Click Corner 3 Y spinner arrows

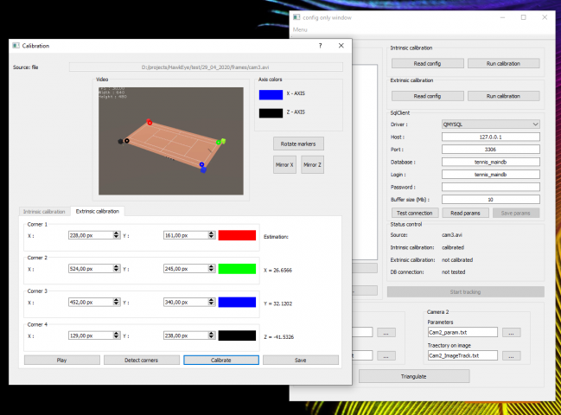pos(212,302)
